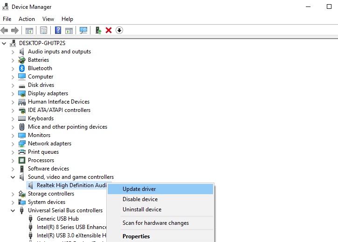
Task: Click the Forward arrow toolbar icon
Action: [x=14, y=30]
